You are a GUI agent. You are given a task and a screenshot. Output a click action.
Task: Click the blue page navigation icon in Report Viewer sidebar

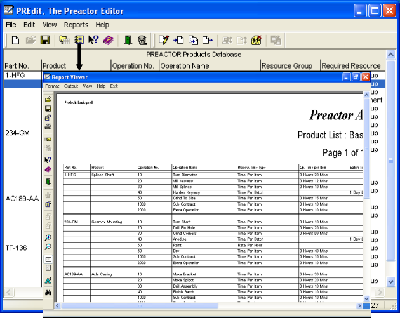[x=48, y=204]
